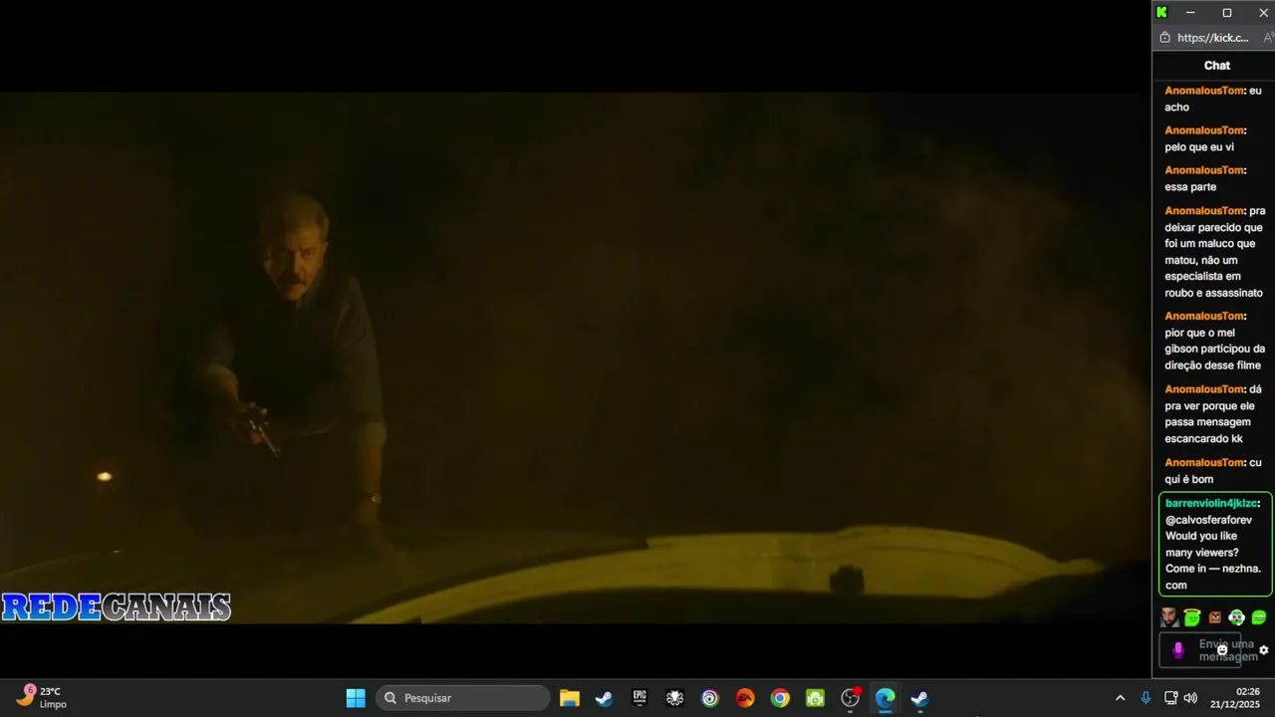Open the green app icon beside Chrome
This screenshot has height=717, width=1275.
click(815, 698)
